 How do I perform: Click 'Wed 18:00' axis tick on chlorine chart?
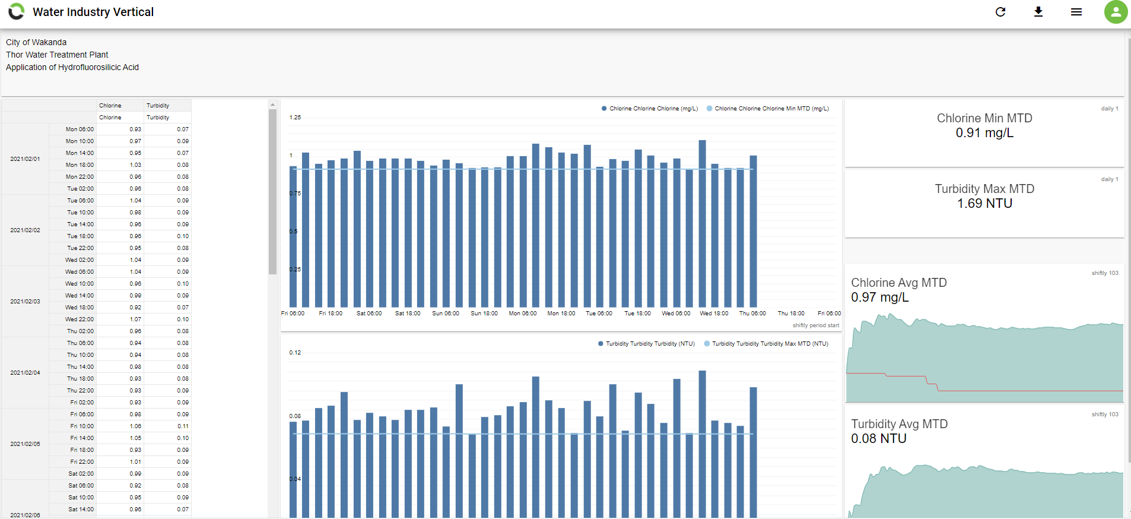tap(714, 314)
